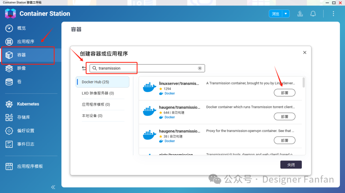Viewport: 345px width, 193px height.
Task: Click the results list scrollbar
Action: point(304,82)
